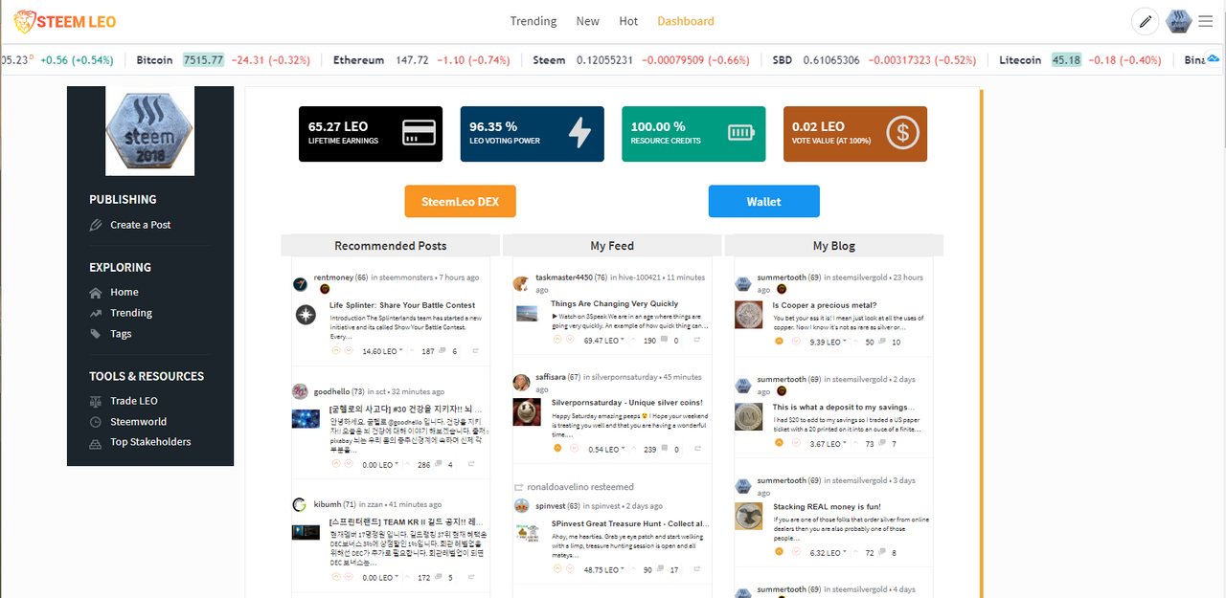1226x598 pixels.
Task: Select the My Blog column header
Action: coord(834,246)
